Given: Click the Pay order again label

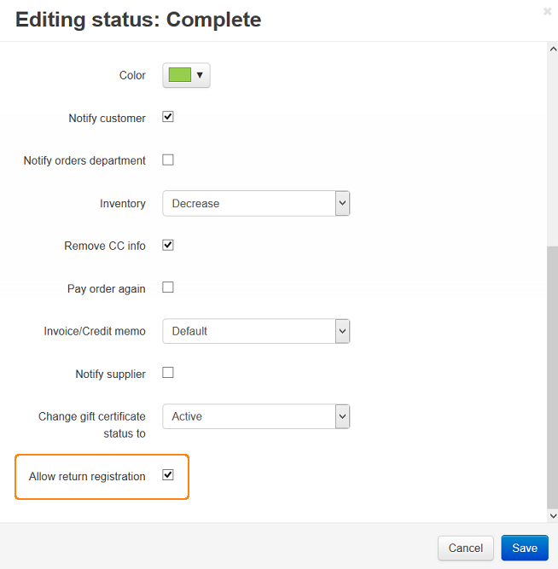Looking at the screenshot, I should 107,289.
